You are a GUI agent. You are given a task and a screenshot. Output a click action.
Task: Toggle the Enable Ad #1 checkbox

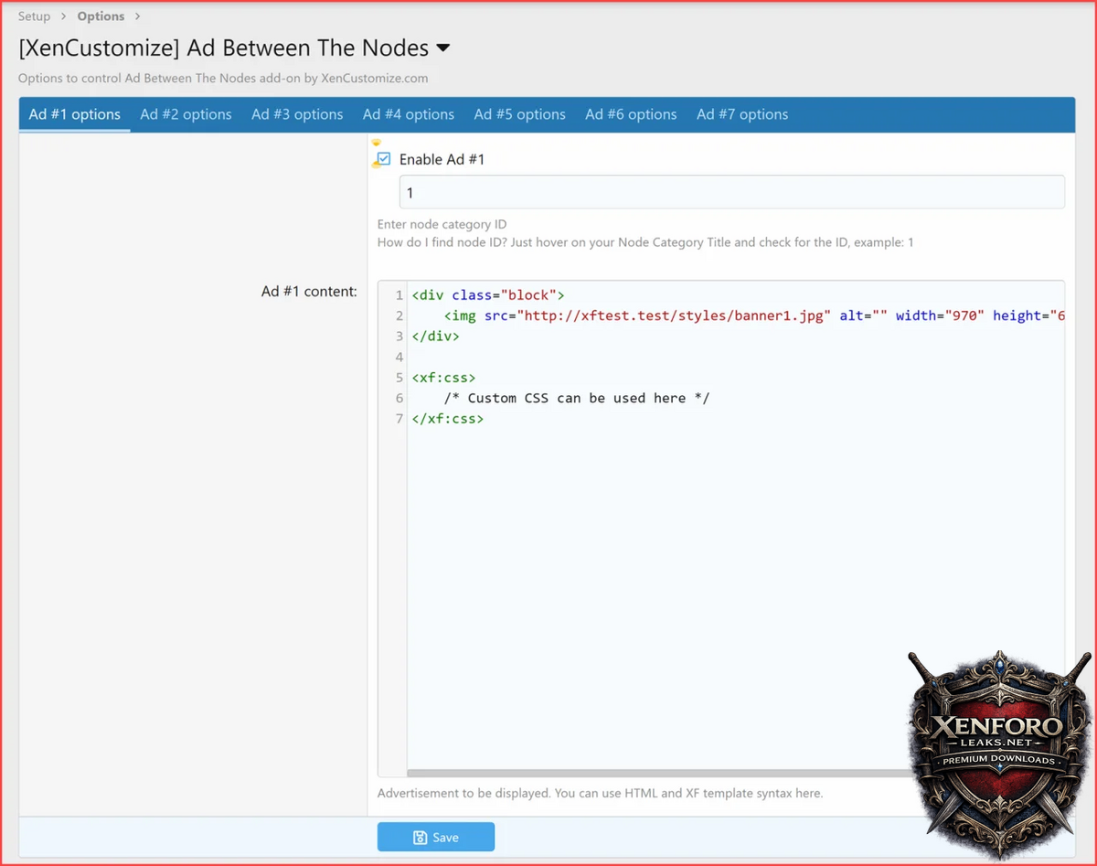tap(384, 159)
